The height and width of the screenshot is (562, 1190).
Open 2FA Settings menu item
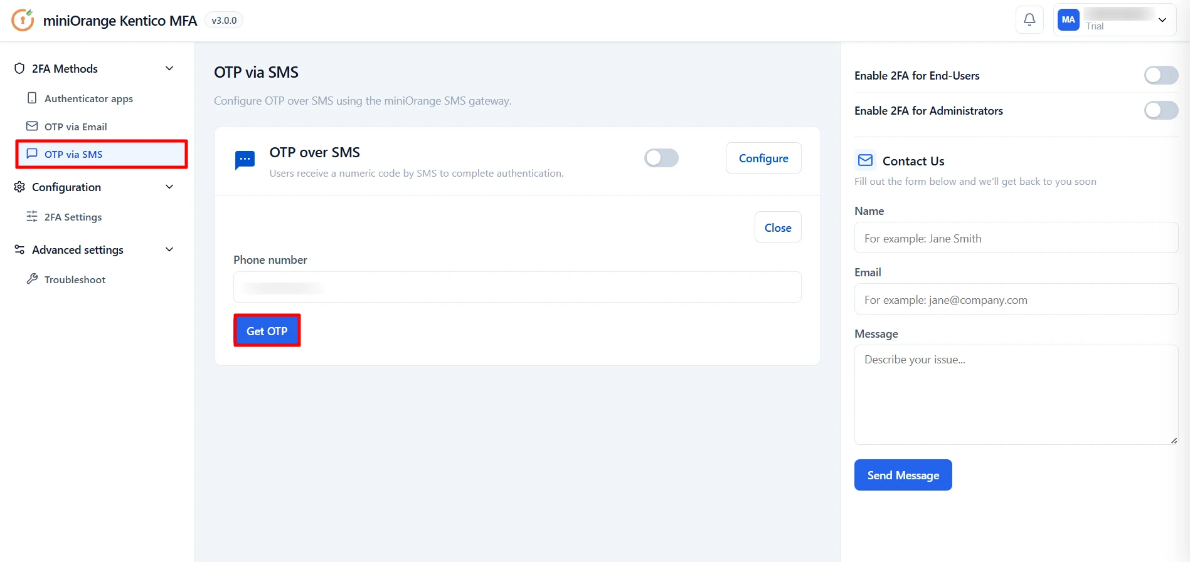(x=101, y=217)
